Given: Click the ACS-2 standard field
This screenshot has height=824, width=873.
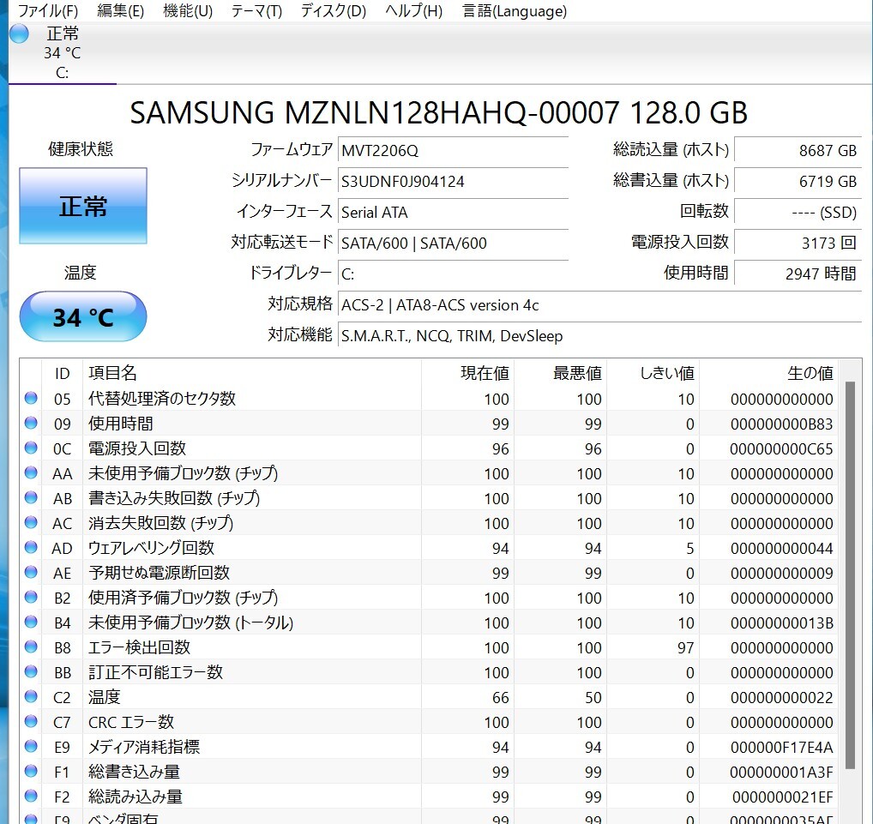Looking at the screenshot, I should (599, 305).
